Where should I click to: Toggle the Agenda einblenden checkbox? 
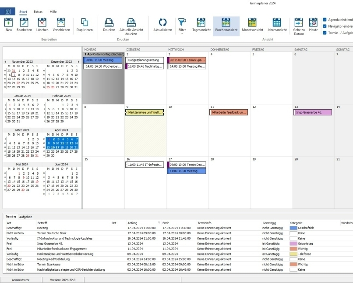[325, 20]
